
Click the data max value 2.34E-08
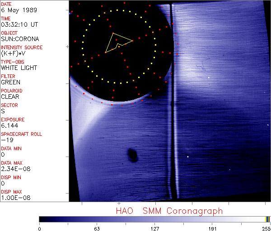(x=14, y=169)
